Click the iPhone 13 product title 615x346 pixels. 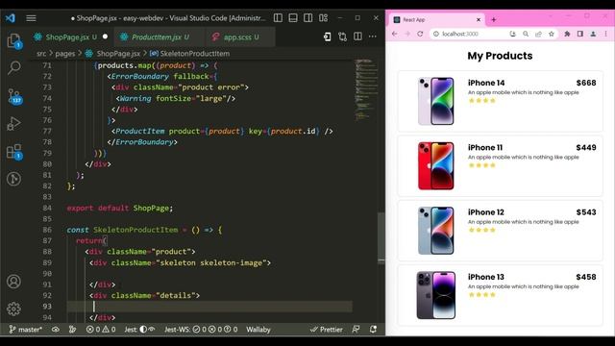[485, 277]
